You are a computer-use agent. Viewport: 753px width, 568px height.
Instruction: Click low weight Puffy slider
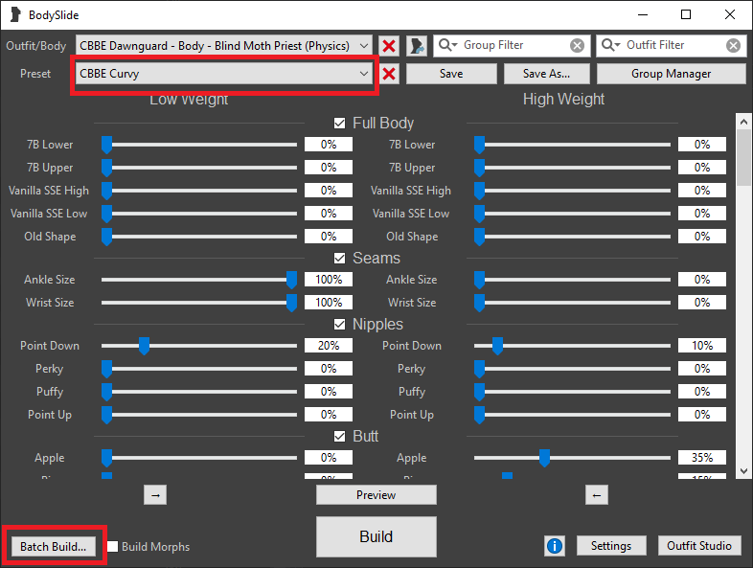[199, 392]
